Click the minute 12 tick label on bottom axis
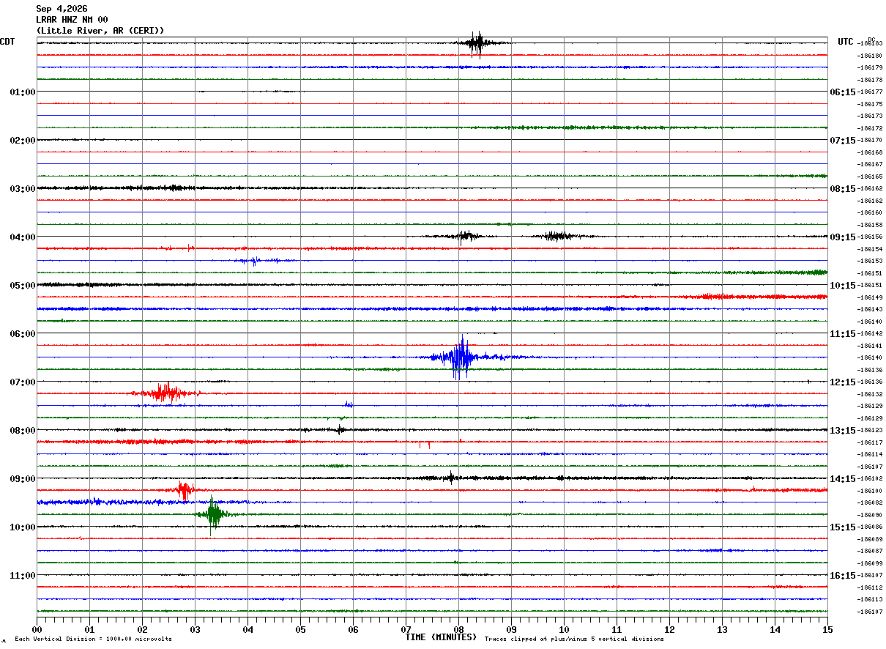 pos(669,630)
